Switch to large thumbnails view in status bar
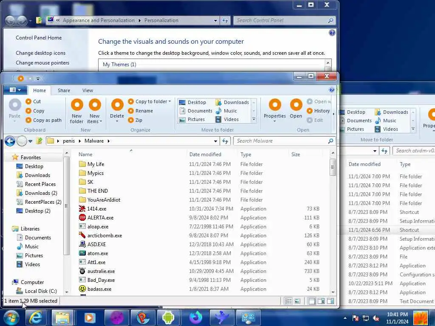Screen dimensions: 435x326 (x=297, y=301)
